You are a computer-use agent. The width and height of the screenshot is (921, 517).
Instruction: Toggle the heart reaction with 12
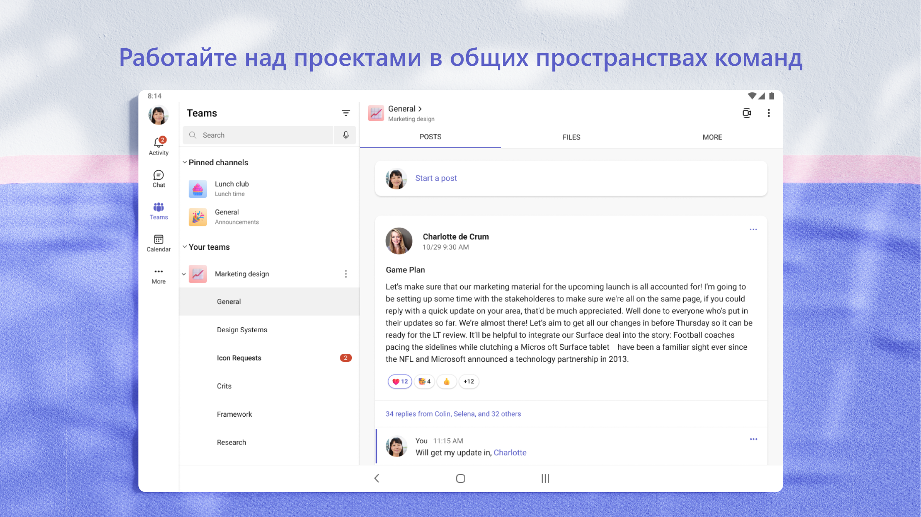(400, 381)
